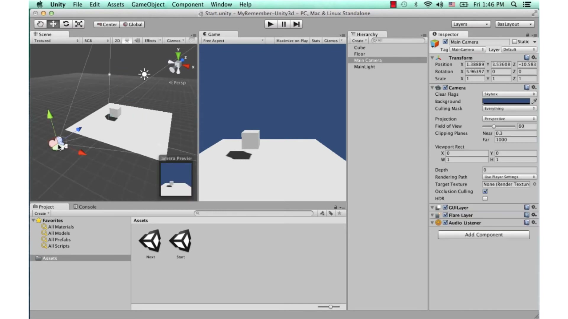Open the Projection Perspective dropdown

pyautogui.click(x=509, y=119)
